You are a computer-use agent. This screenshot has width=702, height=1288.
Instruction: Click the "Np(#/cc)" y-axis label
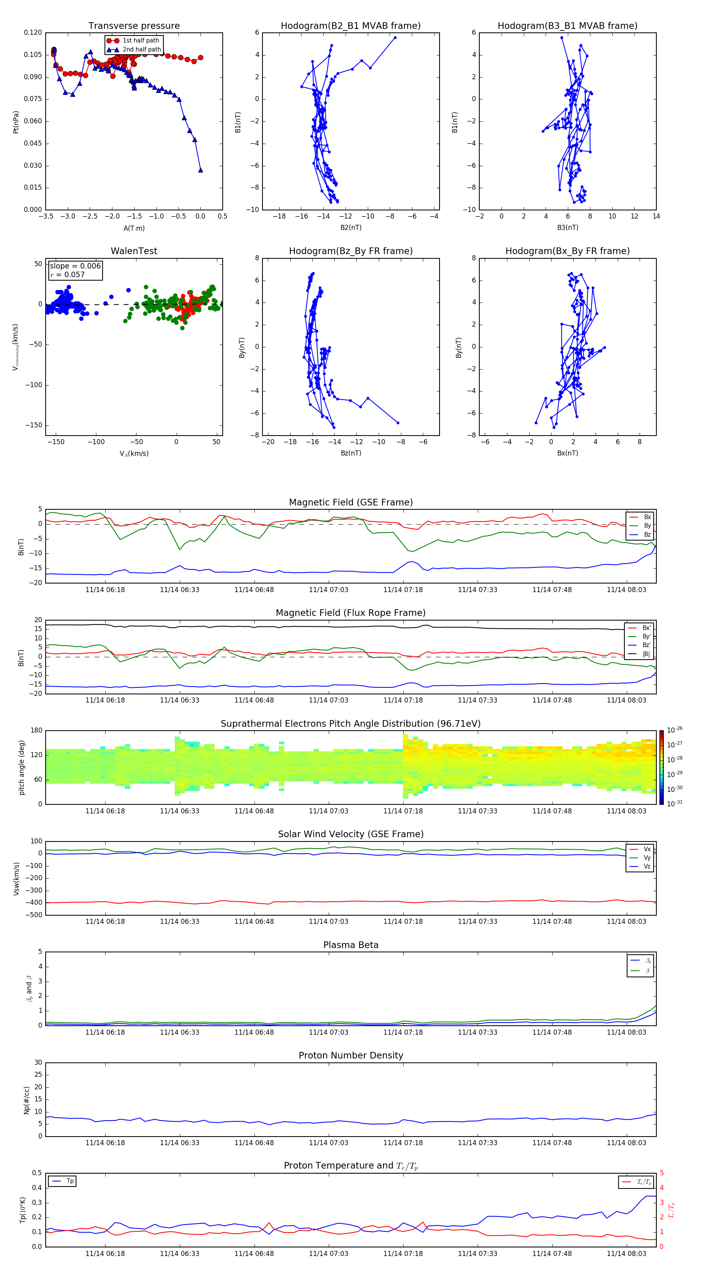tap(27, 1100)
